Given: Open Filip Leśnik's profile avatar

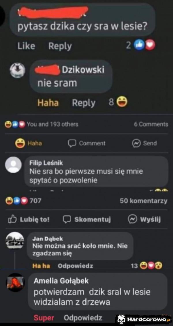Looking at the screenshot, I should [x=13, y=165].
